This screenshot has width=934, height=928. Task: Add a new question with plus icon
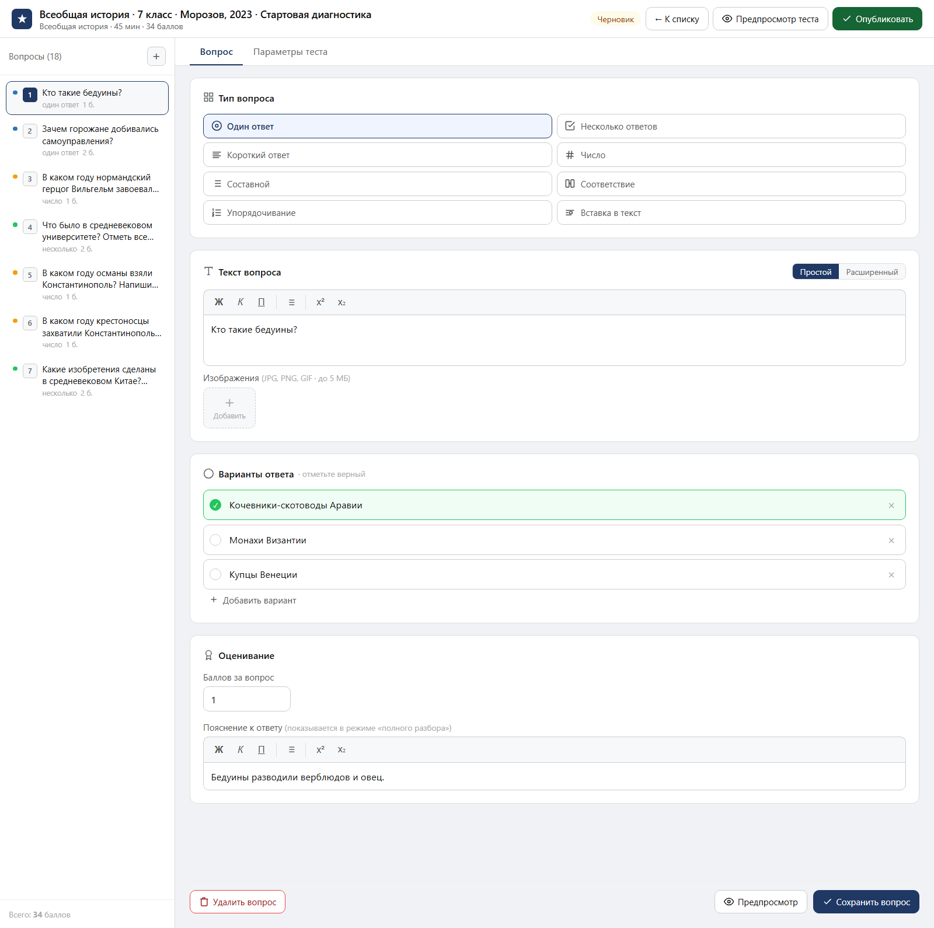(156, 57)
